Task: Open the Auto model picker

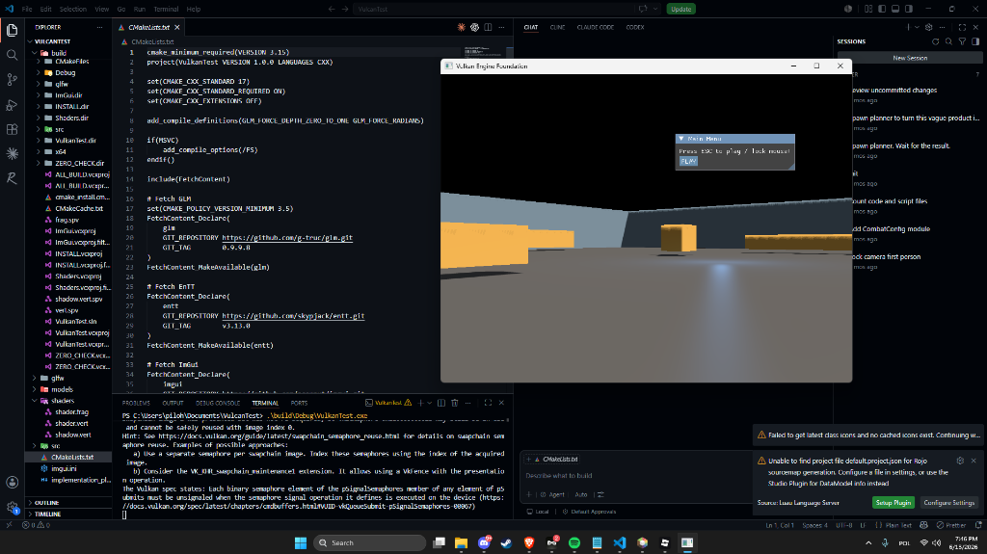Action: tap(581, 494)
